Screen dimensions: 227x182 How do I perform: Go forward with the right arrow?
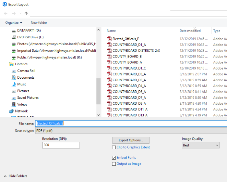tap(14, 14)
